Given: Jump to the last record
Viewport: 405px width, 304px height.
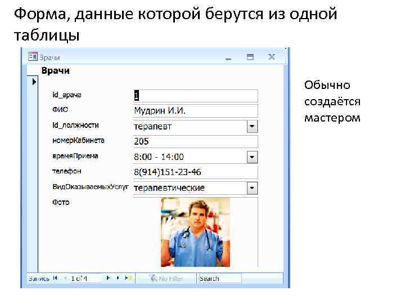Looking at the screenshot, I should pyautogui.click(x=118, y=278).
